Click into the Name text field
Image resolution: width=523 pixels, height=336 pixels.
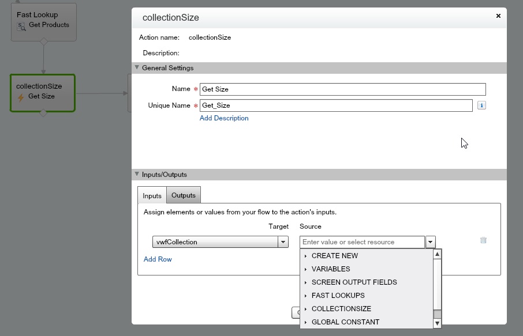pyautogui.click(x=342, y=89)
